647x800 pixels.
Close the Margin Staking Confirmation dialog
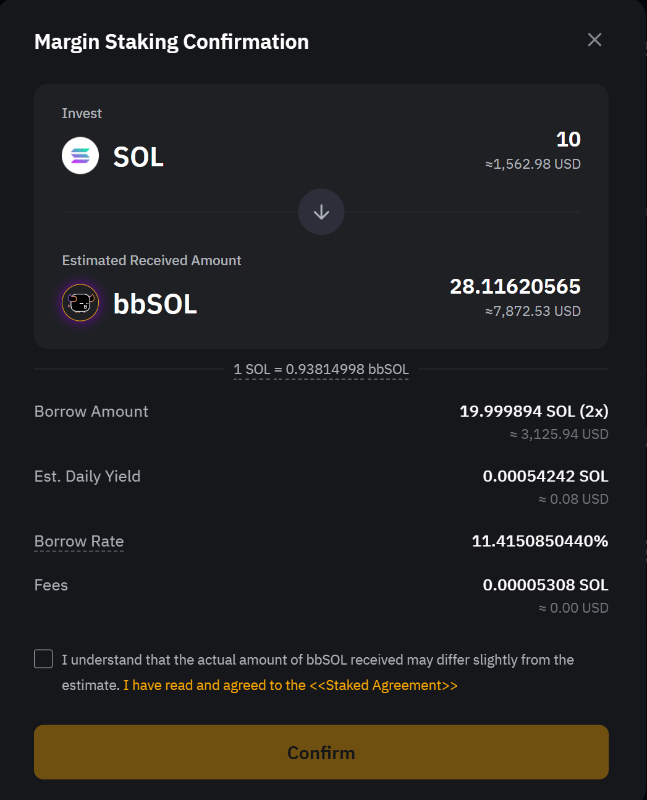click(594, 40)
